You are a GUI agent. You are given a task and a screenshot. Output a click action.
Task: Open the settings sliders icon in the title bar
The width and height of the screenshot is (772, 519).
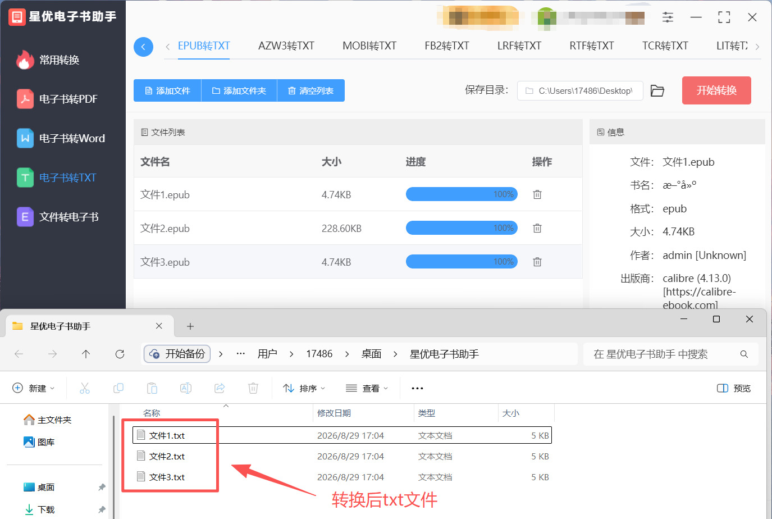coord(668,17)
